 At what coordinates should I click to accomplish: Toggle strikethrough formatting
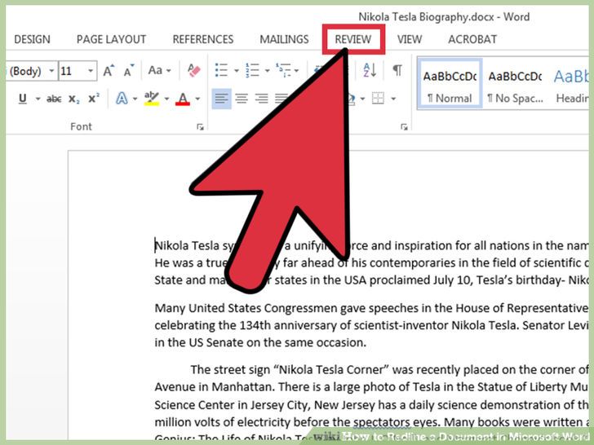click(x=54, y=99)
